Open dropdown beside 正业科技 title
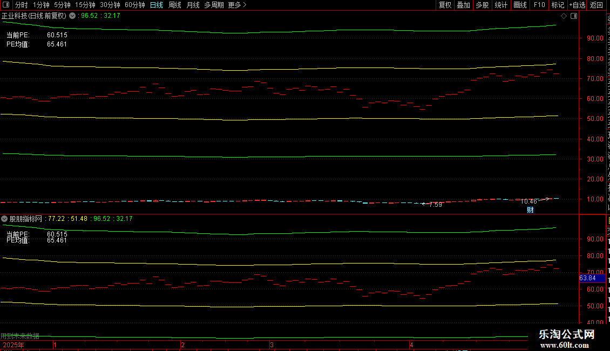The width and height of the screenshot is (610, 351). pyautogui.click(x=72, y=16)
